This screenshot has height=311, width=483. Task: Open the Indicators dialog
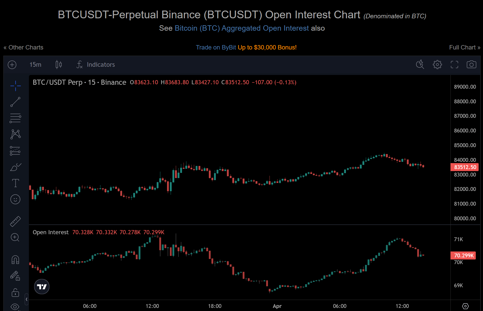pos(96,65)
